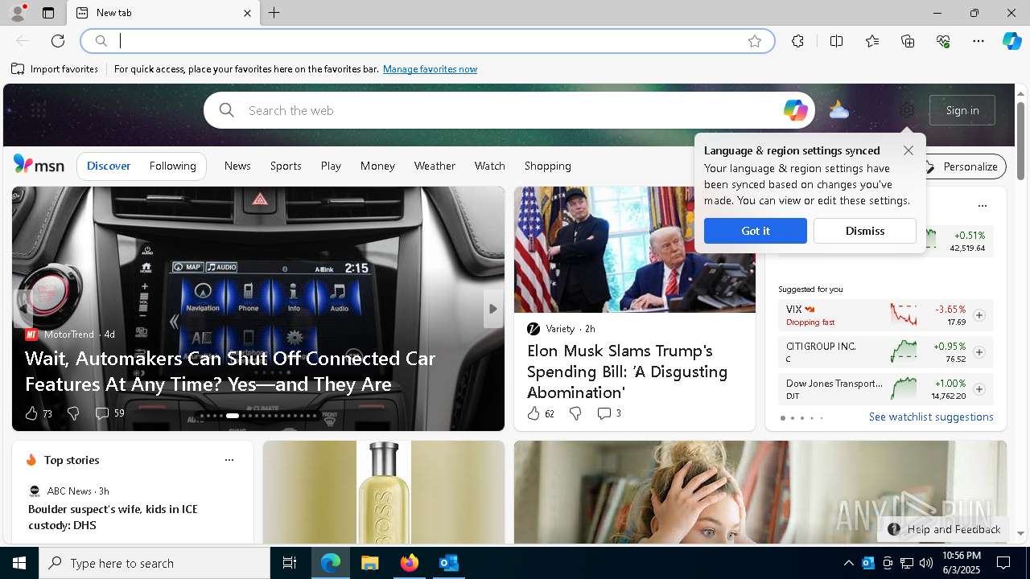The height and width of the screenshot is (579, 1030).
Task: Switch to the Following tab
Action: (173, 166)
